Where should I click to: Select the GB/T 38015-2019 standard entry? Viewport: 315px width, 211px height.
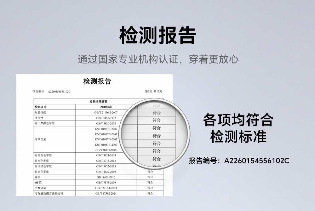click(x=106, y=150)
